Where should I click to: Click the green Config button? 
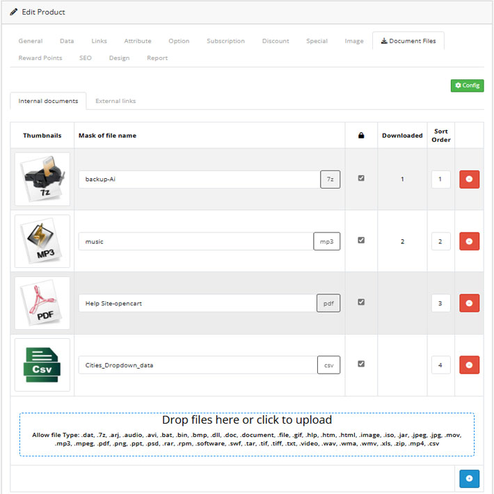(x=467, y=86)
